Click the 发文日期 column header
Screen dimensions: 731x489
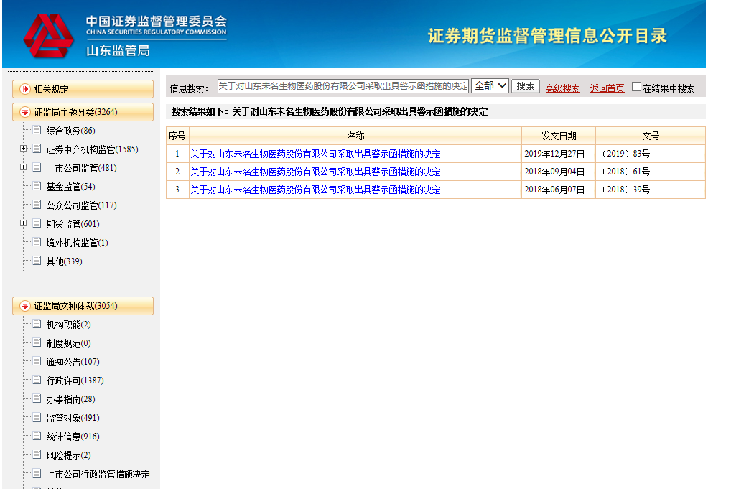[559, 136]
